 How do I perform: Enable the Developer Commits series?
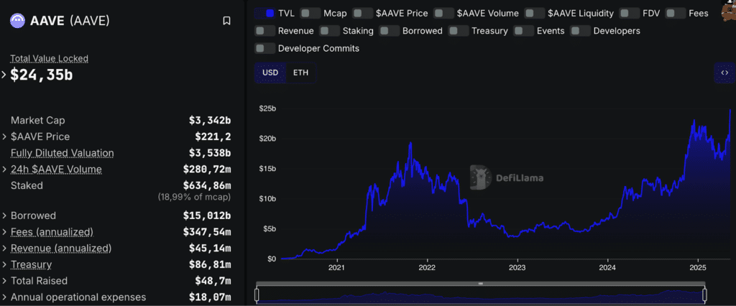[264, 48]
